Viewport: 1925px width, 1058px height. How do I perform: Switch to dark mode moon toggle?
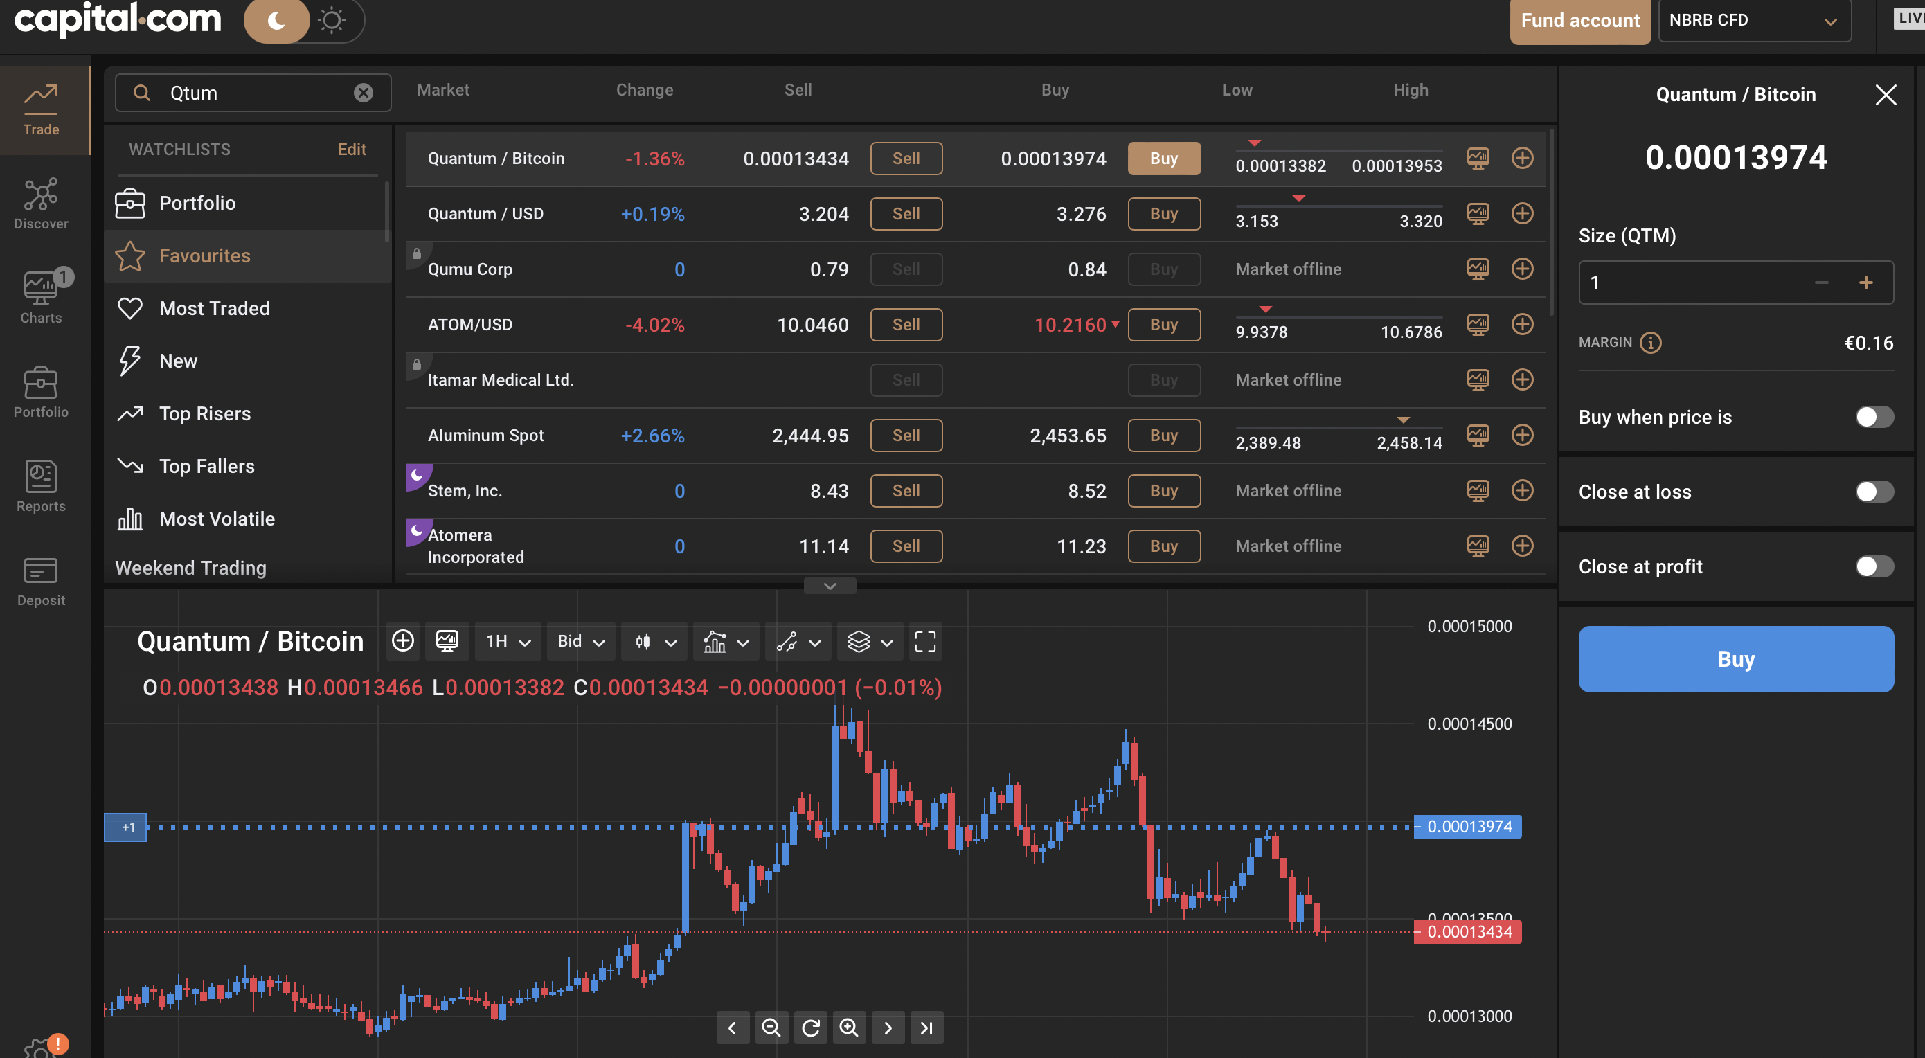(276, 20)
